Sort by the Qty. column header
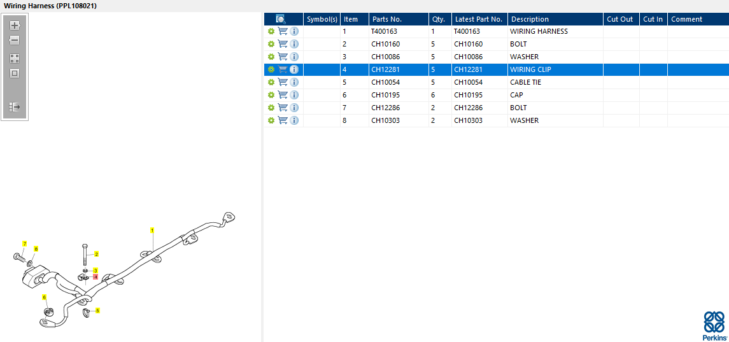The width and height of the screenshot is (729, 342). coord(441,19)
